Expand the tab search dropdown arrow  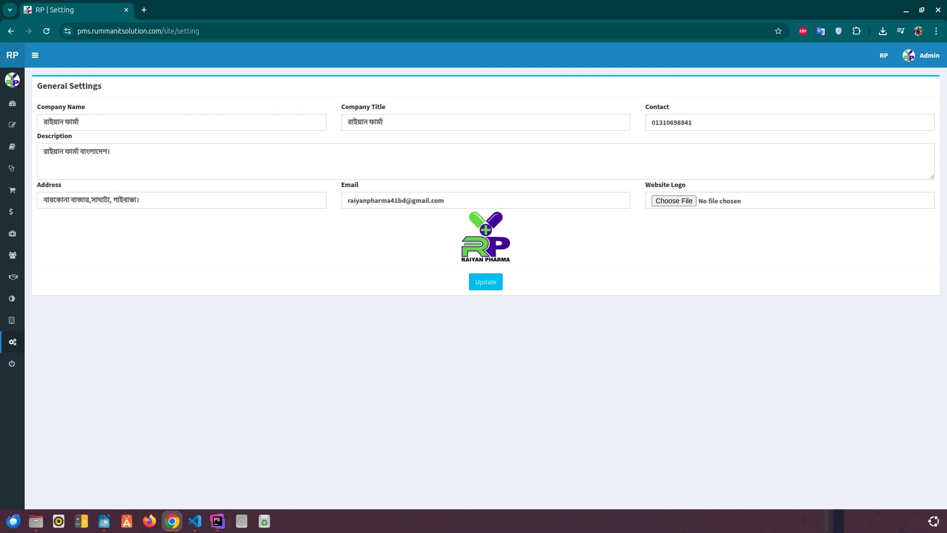point(9,10)
